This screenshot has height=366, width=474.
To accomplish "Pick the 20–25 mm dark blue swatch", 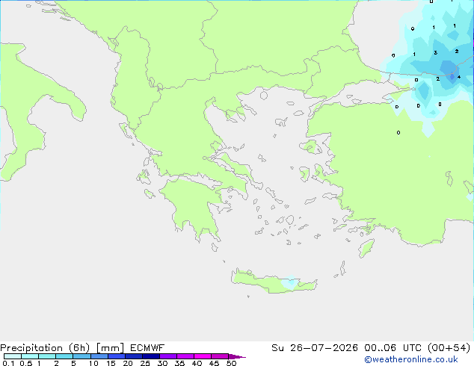I will click(134, 356).
